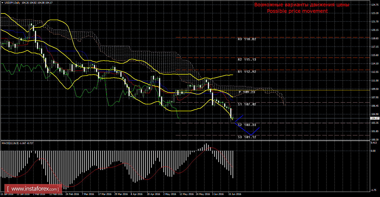Image resolution: width=380 pixels, height=197 pixels.
Task: Open the dropdown arrow beside USDJPY,Daily
Action: 2,3
